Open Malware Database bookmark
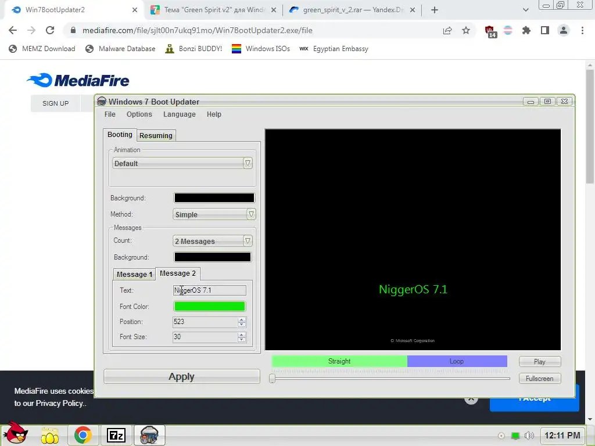The width and height of the screenshot is (595, 446). tap(120, 49)
